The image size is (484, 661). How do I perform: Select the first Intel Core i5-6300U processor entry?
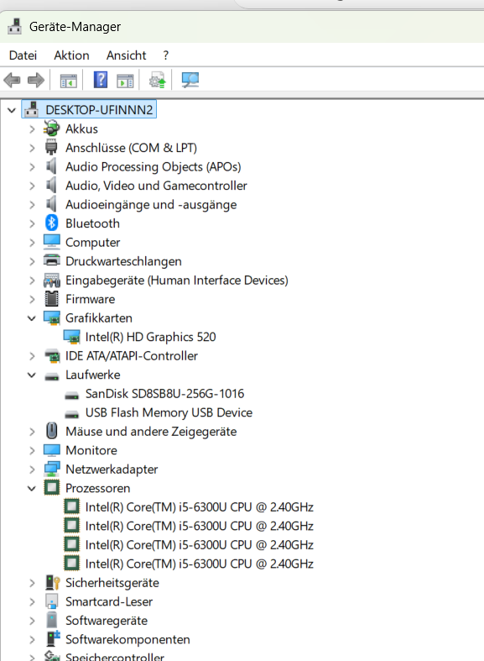click(199, 507)
